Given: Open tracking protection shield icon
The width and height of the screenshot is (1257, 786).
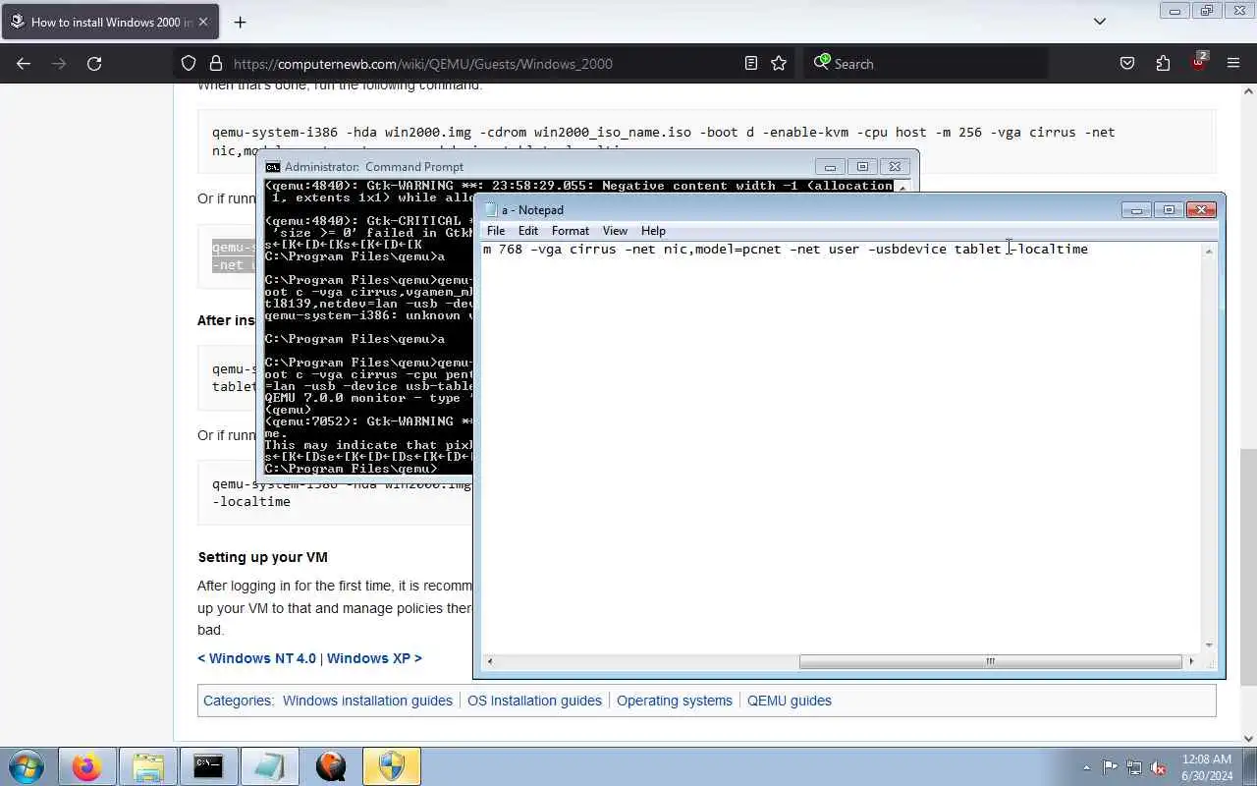Looking at the screenshot, I should point(189,63).
